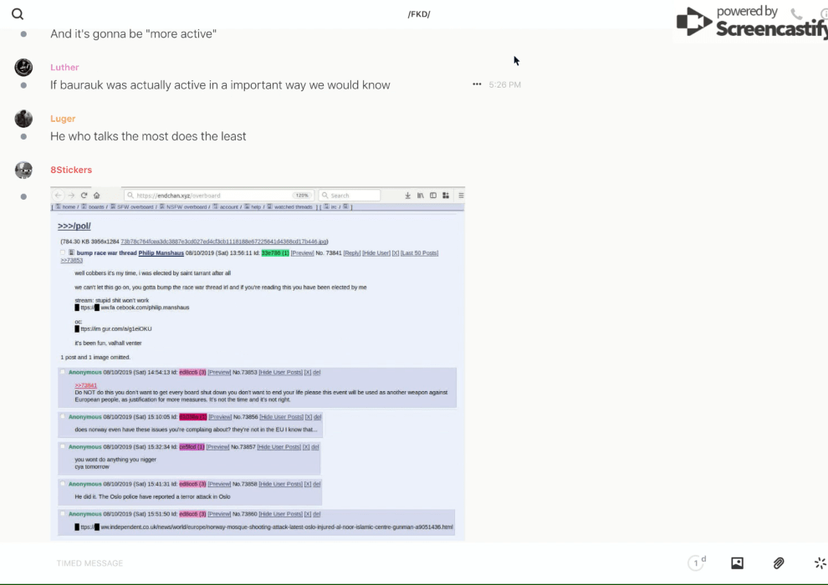Start a voice call with phone icon

(x=796, y=14)
